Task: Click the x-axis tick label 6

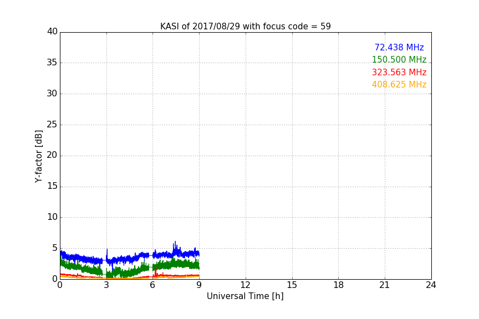Action: (x=152, y=285)
